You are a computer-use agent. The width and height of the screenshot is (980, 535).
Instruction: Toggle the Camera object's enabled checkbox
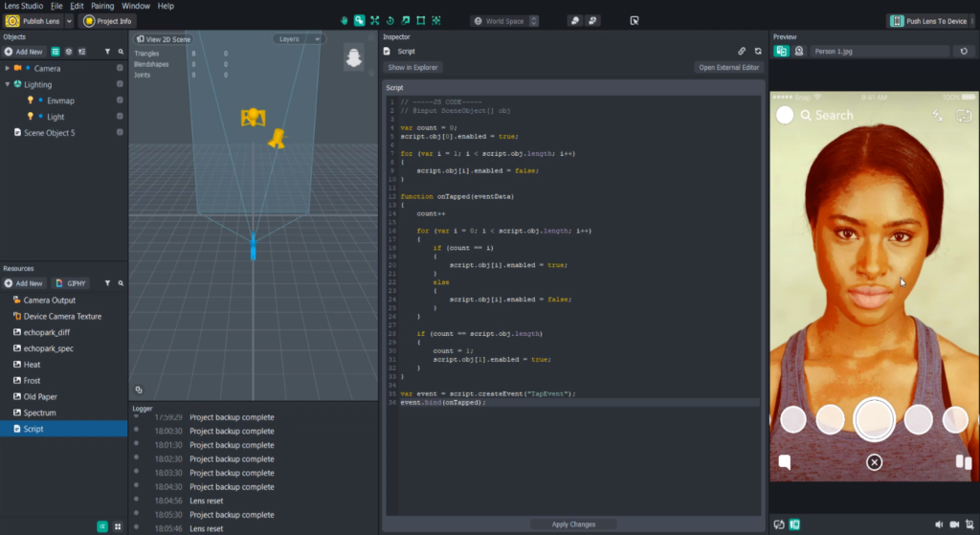coord(120,68)
